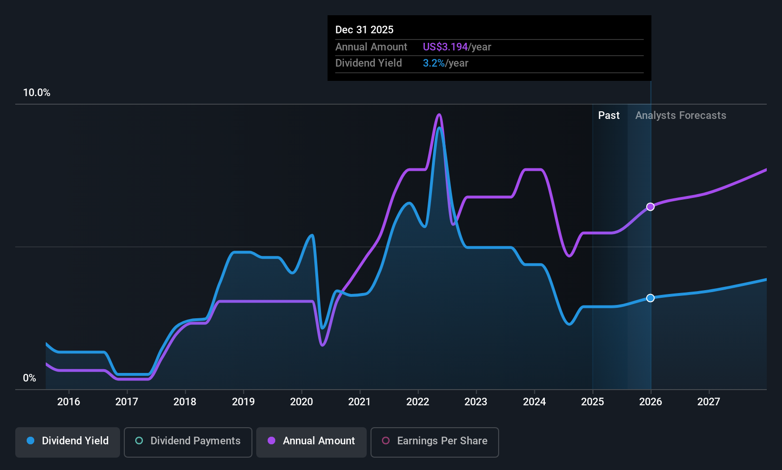Click the Dividend Yield tooltip row label
The height and width of the screenshot is (470, 782).
coord(369,63)
